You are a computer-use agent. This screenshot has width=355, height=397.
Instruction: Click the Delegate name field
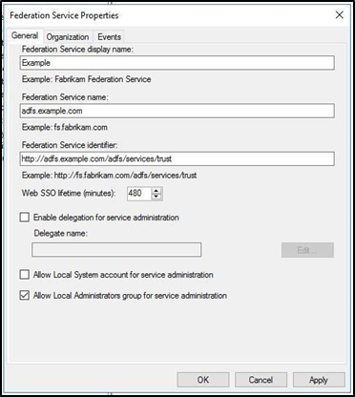[x=116, y=250]
